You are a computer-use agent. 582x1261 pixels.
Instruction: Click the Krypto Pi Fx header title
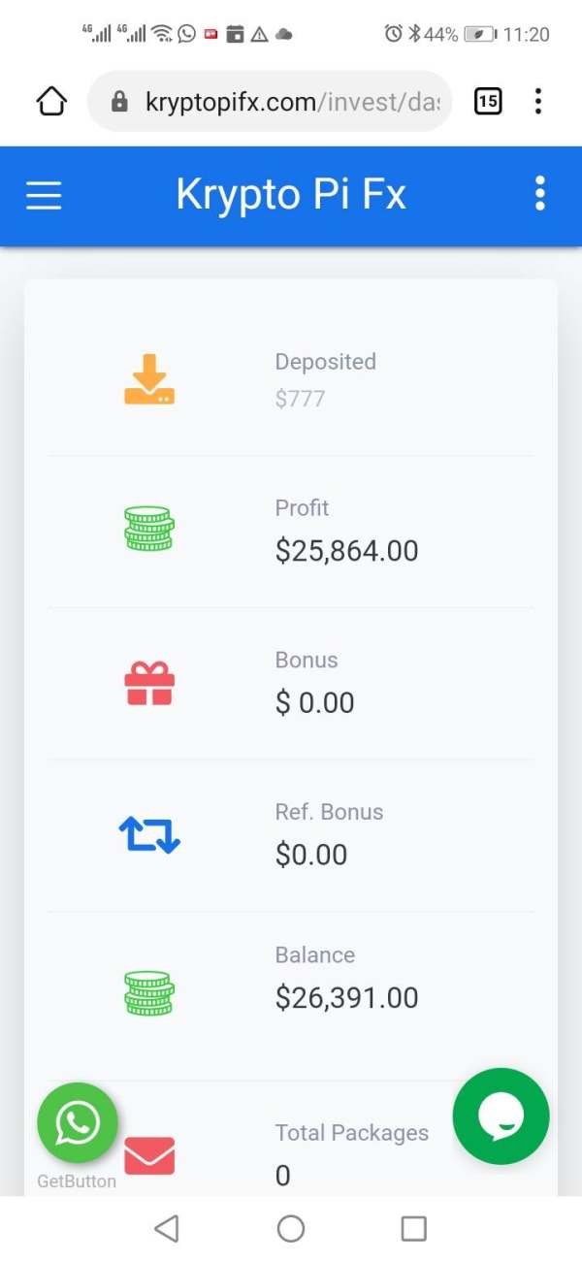[x=291, y=195]
